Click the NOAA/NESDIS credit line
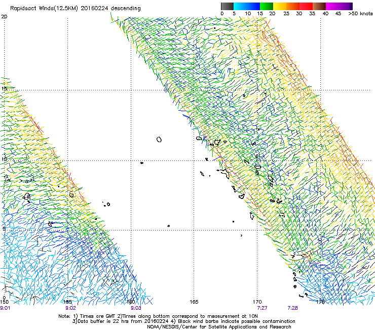The width and height of the screenshot is (375, 330). [219, 327]
